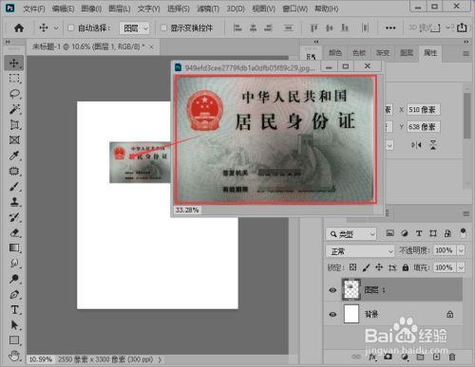Flip vertically in Properties panel

[x=433, y=145]
